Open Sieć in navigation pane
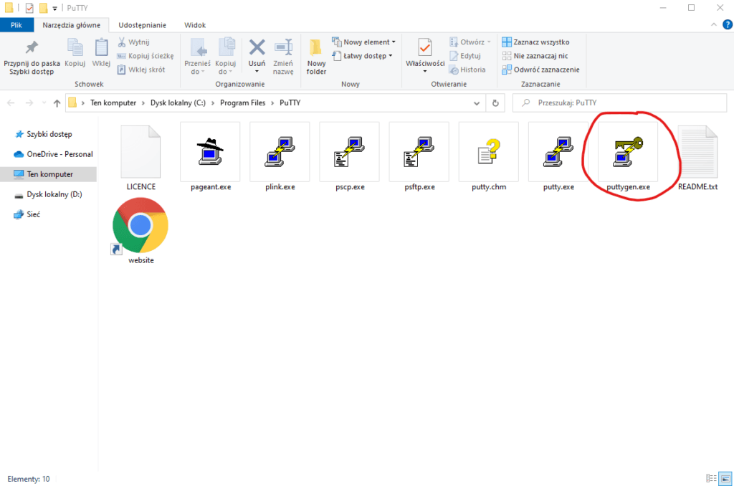The image size is (734, 486). click(x=27, y=214)
